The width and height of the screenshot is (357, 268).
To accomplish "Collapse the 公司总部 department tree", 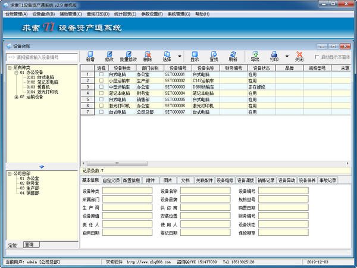I will [10, 174].
